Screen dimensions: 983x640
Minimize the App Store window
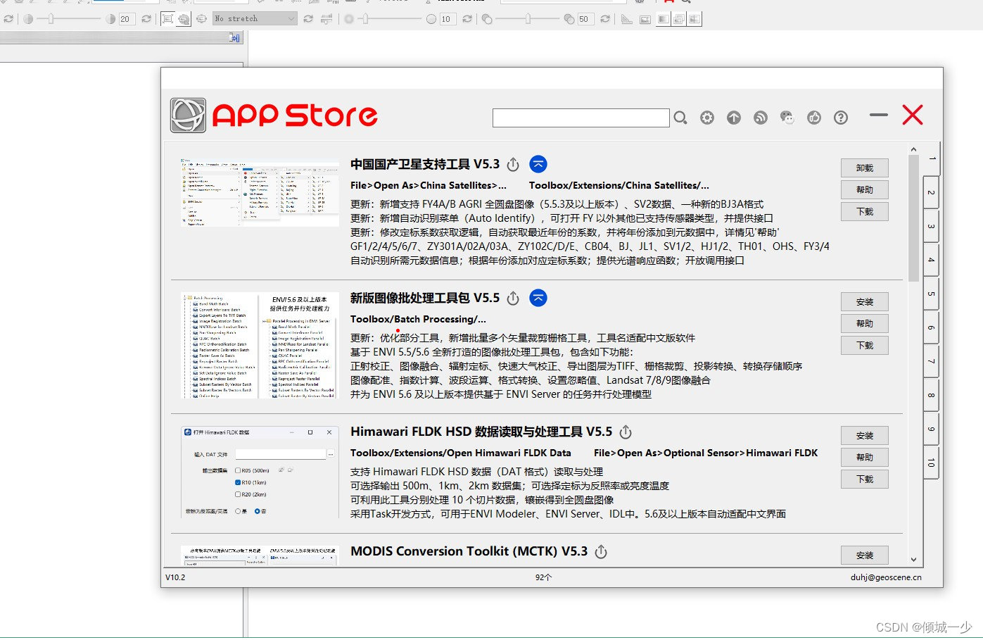tap(879, 115)
